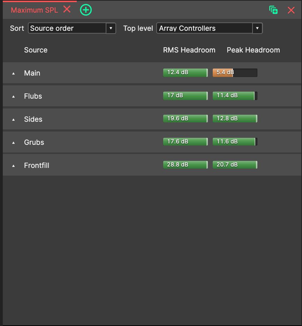Expand the Grubs source row triangle

[x=14, y=143]
